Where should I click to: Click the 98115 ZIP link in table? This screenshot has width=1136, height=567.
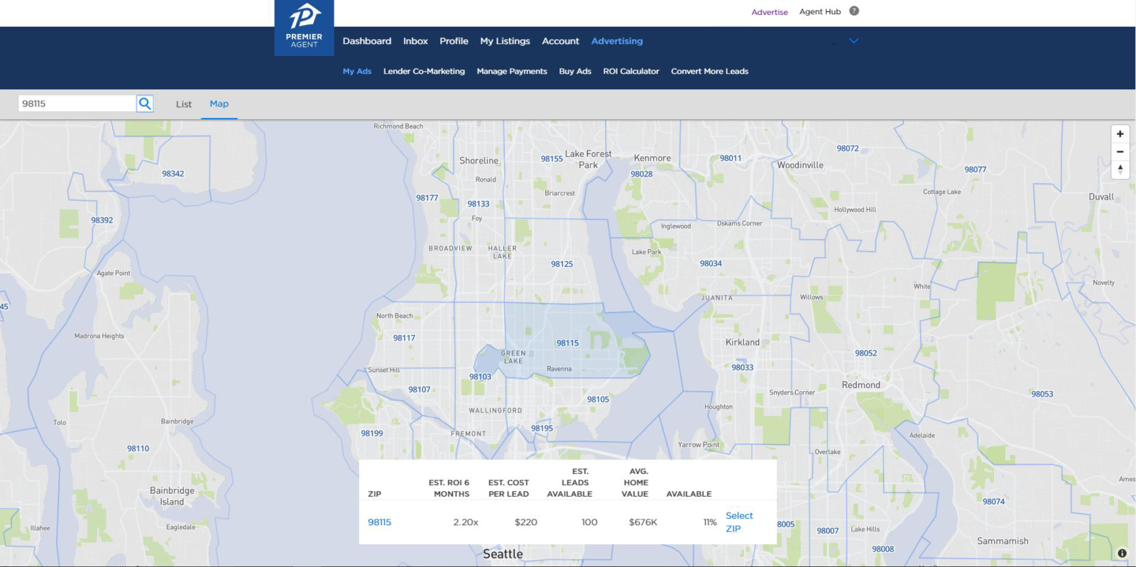tap(379, 522)
